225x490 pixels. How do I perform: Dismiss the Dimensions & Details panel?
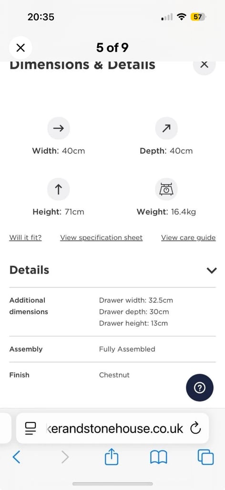click(x=204, y=65)
